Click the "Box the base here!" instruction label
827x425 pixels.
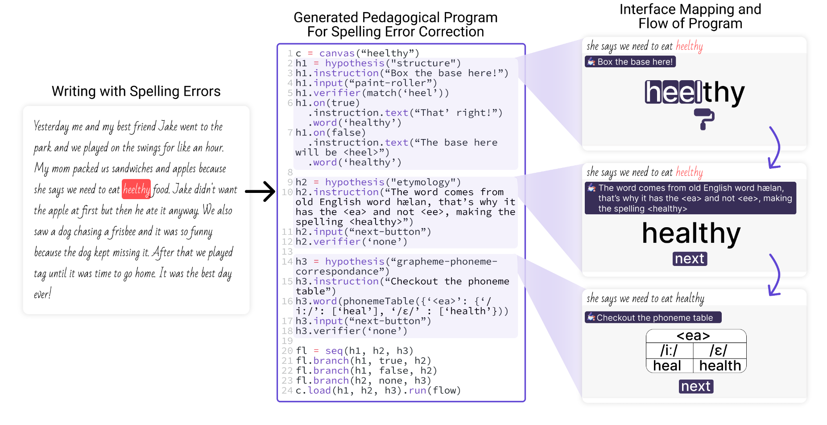coord(634,62)
